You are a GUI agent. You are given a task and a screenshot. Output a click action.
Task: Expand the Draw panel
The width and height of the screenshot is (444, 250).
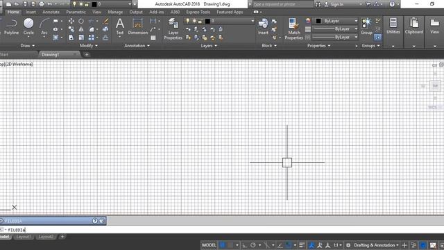[28, 46]
